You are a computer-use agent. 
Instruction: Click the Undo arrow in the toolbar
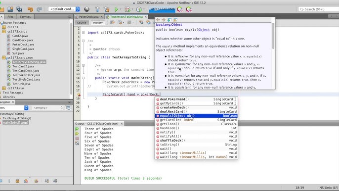point(30,9)
